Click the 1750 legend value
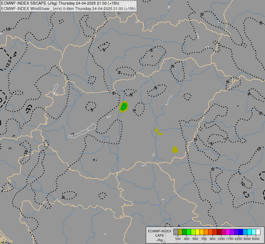 click(x=230, y=239)
